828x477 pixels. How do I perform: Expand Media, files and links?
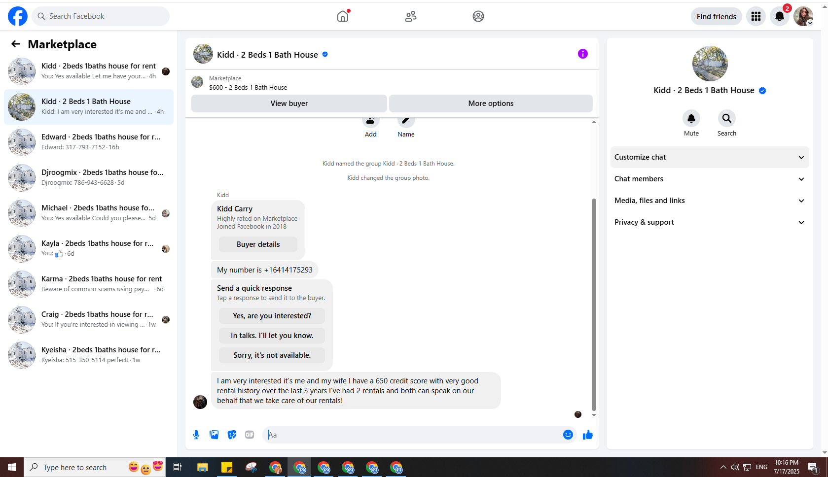(x=710, y=201)
